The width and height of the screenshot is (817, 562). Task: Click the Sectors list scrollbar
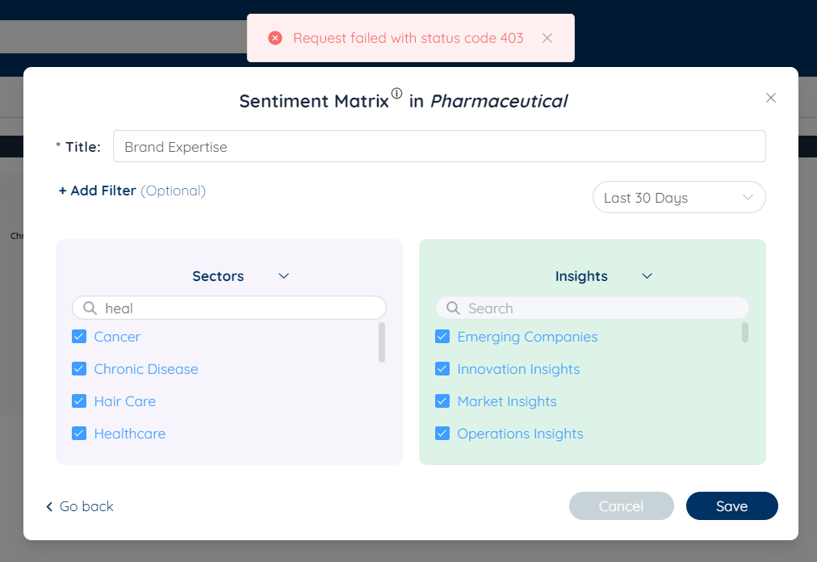(x=382, y=342)
